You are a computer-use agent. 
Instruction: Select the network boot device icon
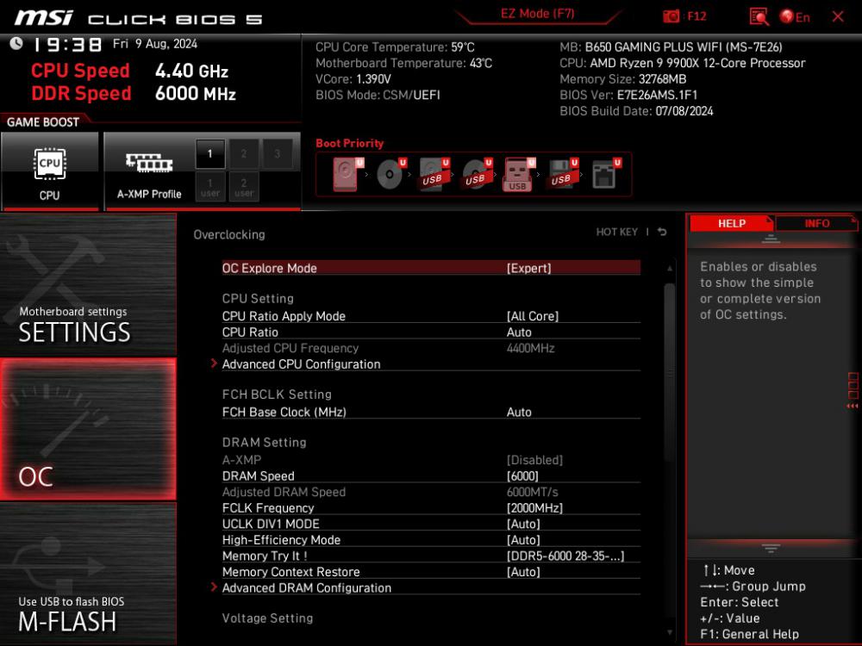pos(605,174)
